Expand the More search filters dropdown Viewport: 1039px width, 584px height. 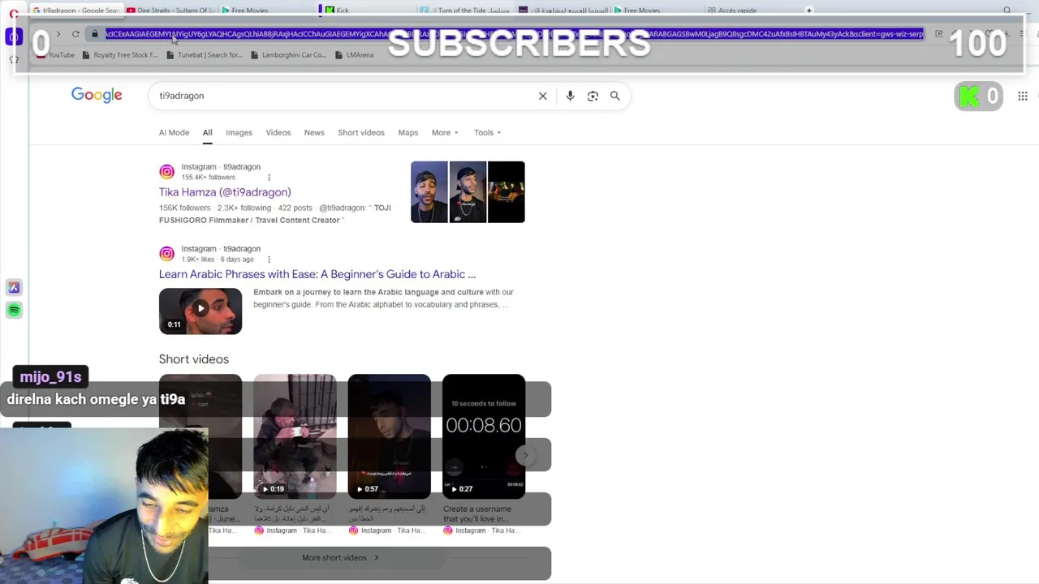coord(445,132)
